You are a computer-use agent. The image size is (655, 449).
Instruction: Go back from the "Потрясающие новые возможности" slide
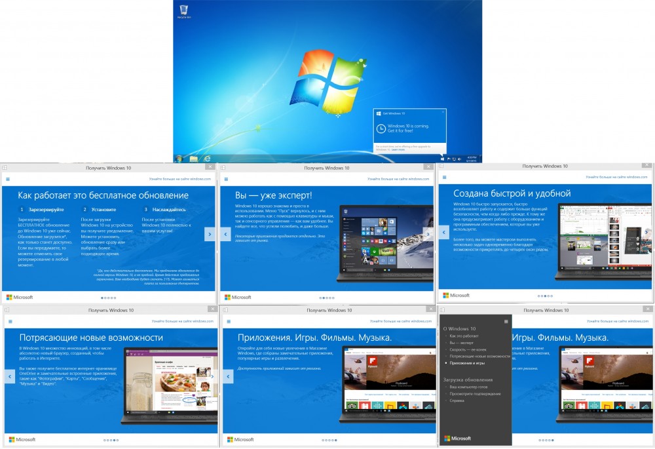click(x=9, y=376)
